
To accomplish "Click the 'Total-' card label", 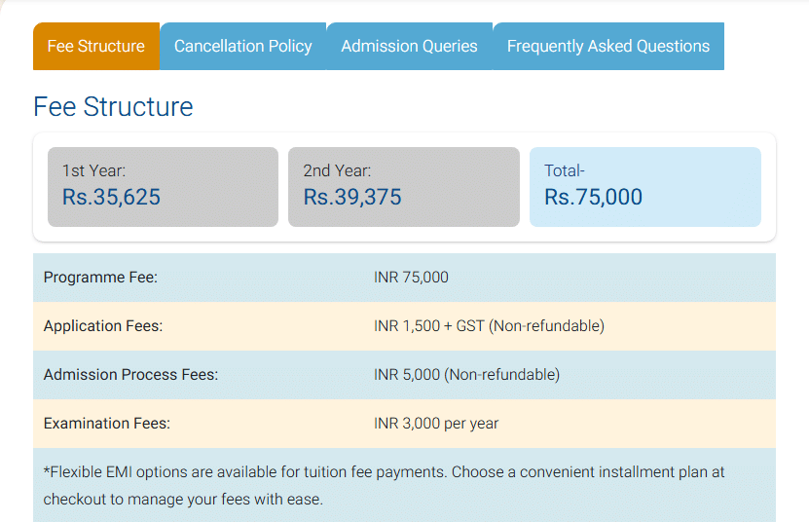I will tap(565, 170).
